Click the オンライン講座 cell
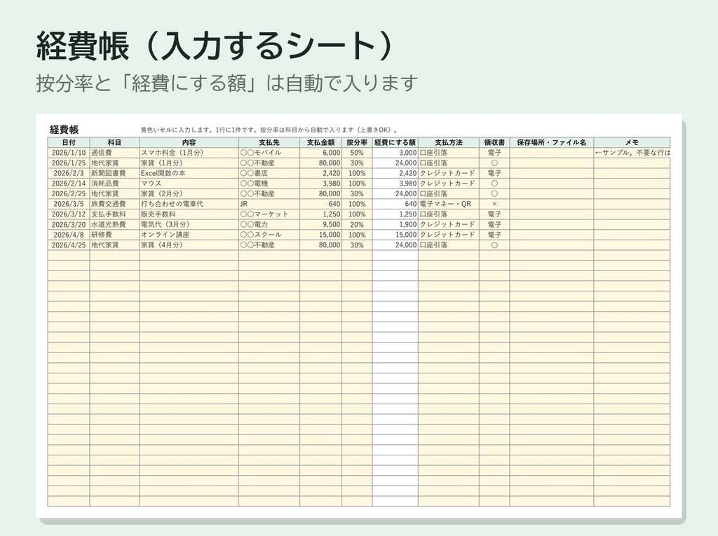This screenshot has width=718, height=536. click(x=189, y=235)
